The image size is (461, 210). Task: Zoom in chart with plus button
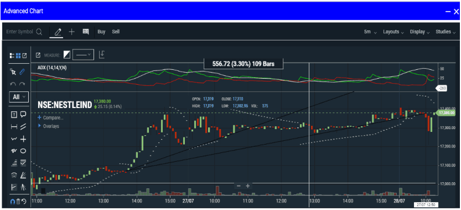click(248, 186)
